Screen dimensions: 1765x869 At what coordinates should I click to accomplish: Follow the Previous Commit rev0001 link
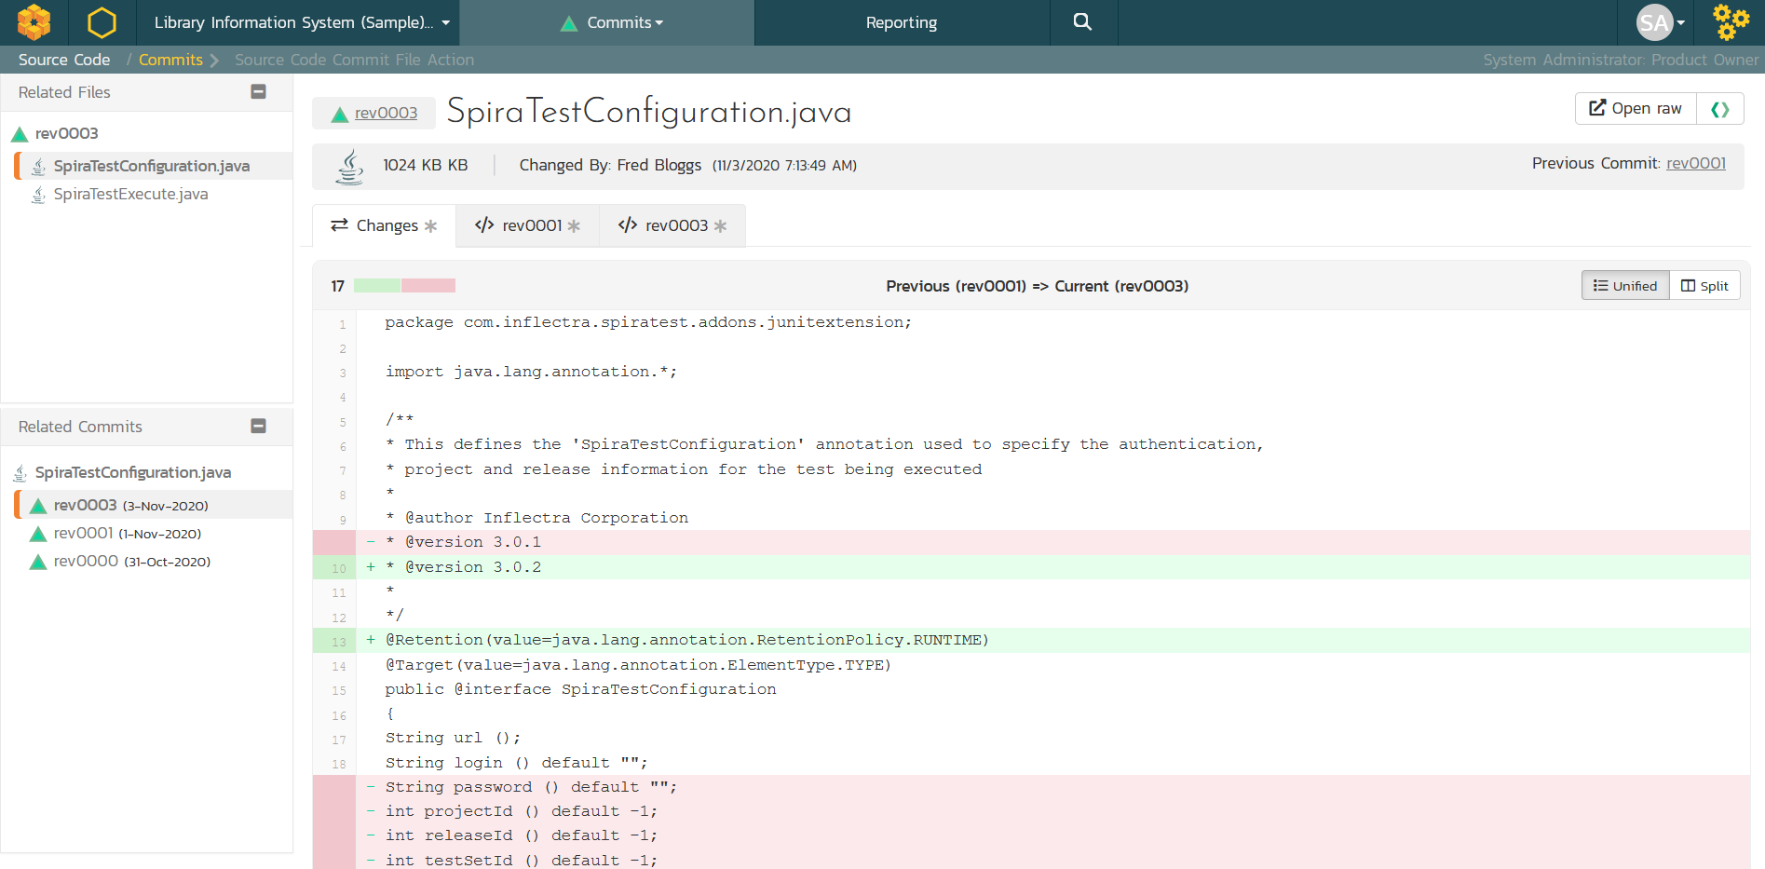[1695, 163]
